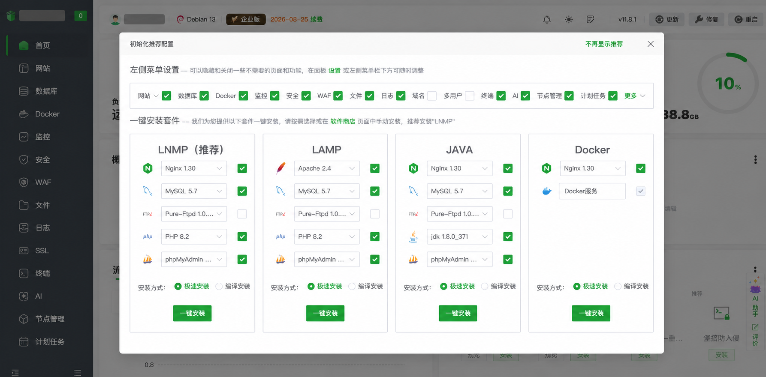Click the vertical three-dot menu near top right

755,160
